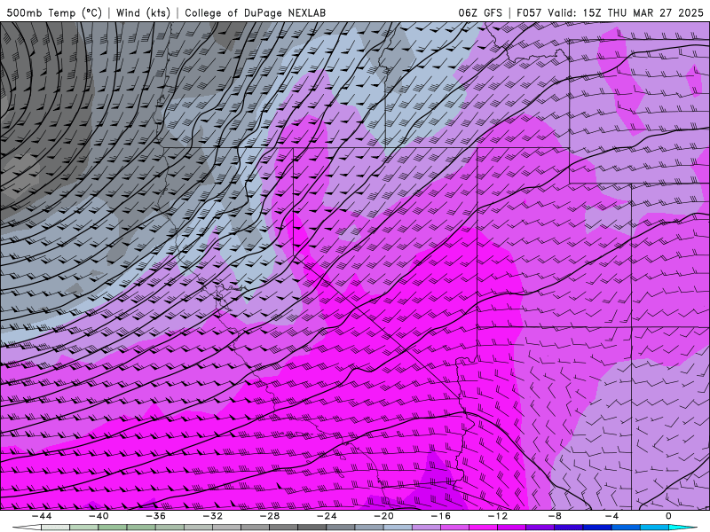Click the 'Wind (kts)' header label
710x532 pixels.
(x=143, y=12)
